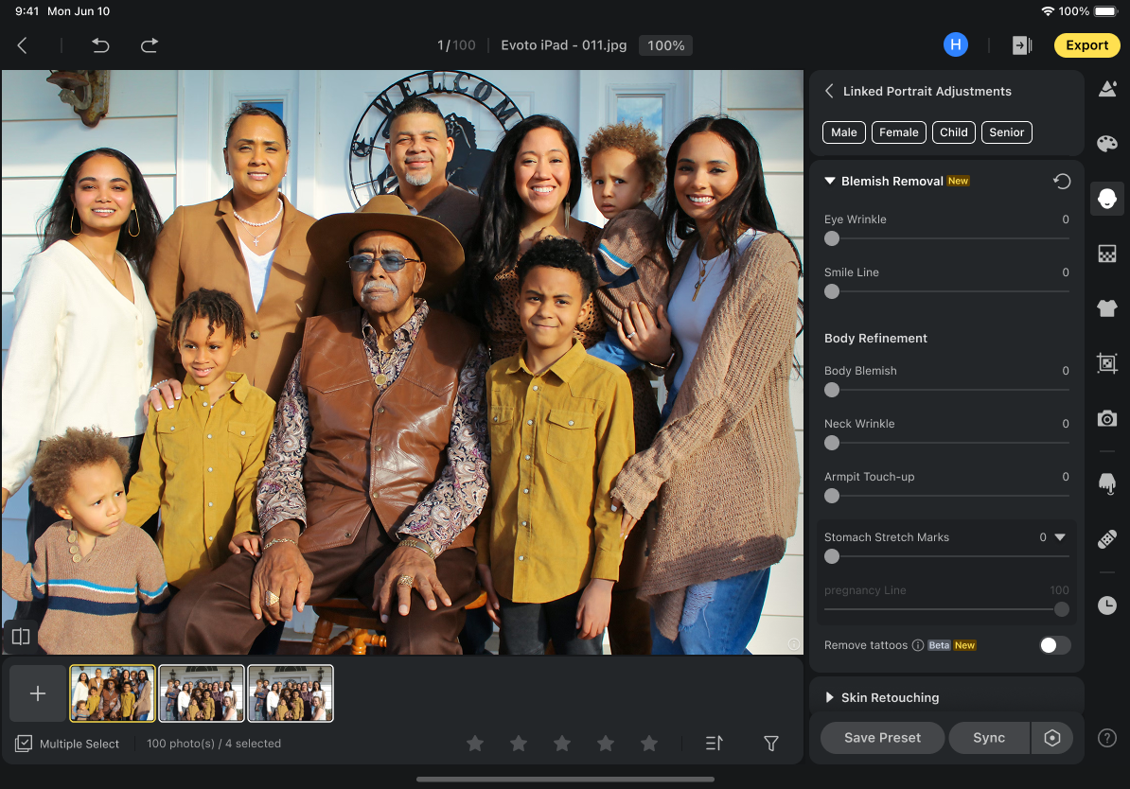Select the crop tool icon
The image size is (1130, 789).
pyautogui.click(x=1106, y=363)
